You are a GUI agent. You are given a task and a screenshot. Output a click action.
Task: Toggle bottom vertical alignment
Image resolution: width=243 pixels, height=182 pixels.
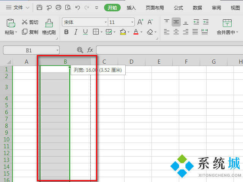186,22
